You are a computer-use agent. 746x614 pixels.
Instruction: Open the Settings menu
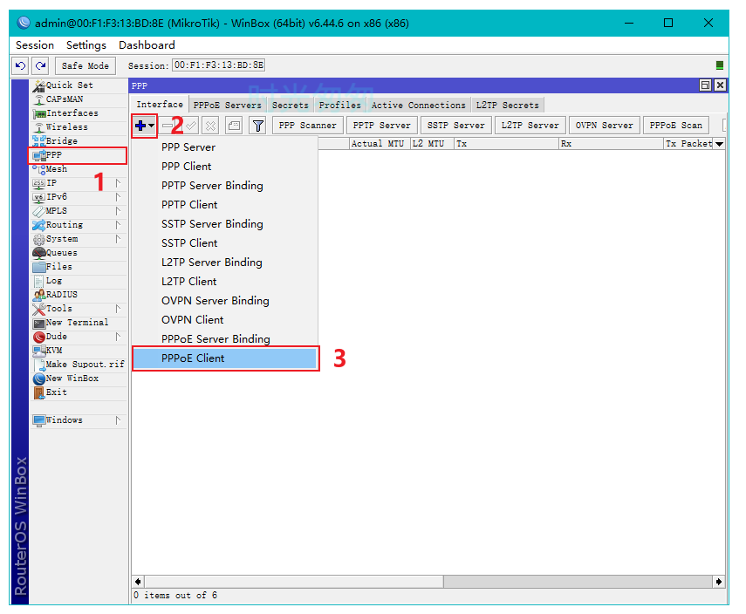point(86,45)
